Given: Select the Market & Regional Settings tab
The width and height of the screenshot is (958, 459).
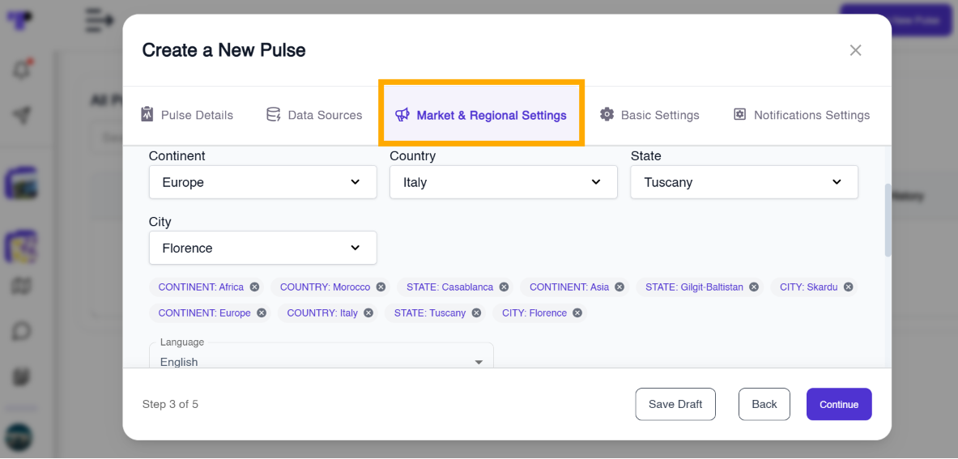Looking at the screenshot, I should pos(481,115).
